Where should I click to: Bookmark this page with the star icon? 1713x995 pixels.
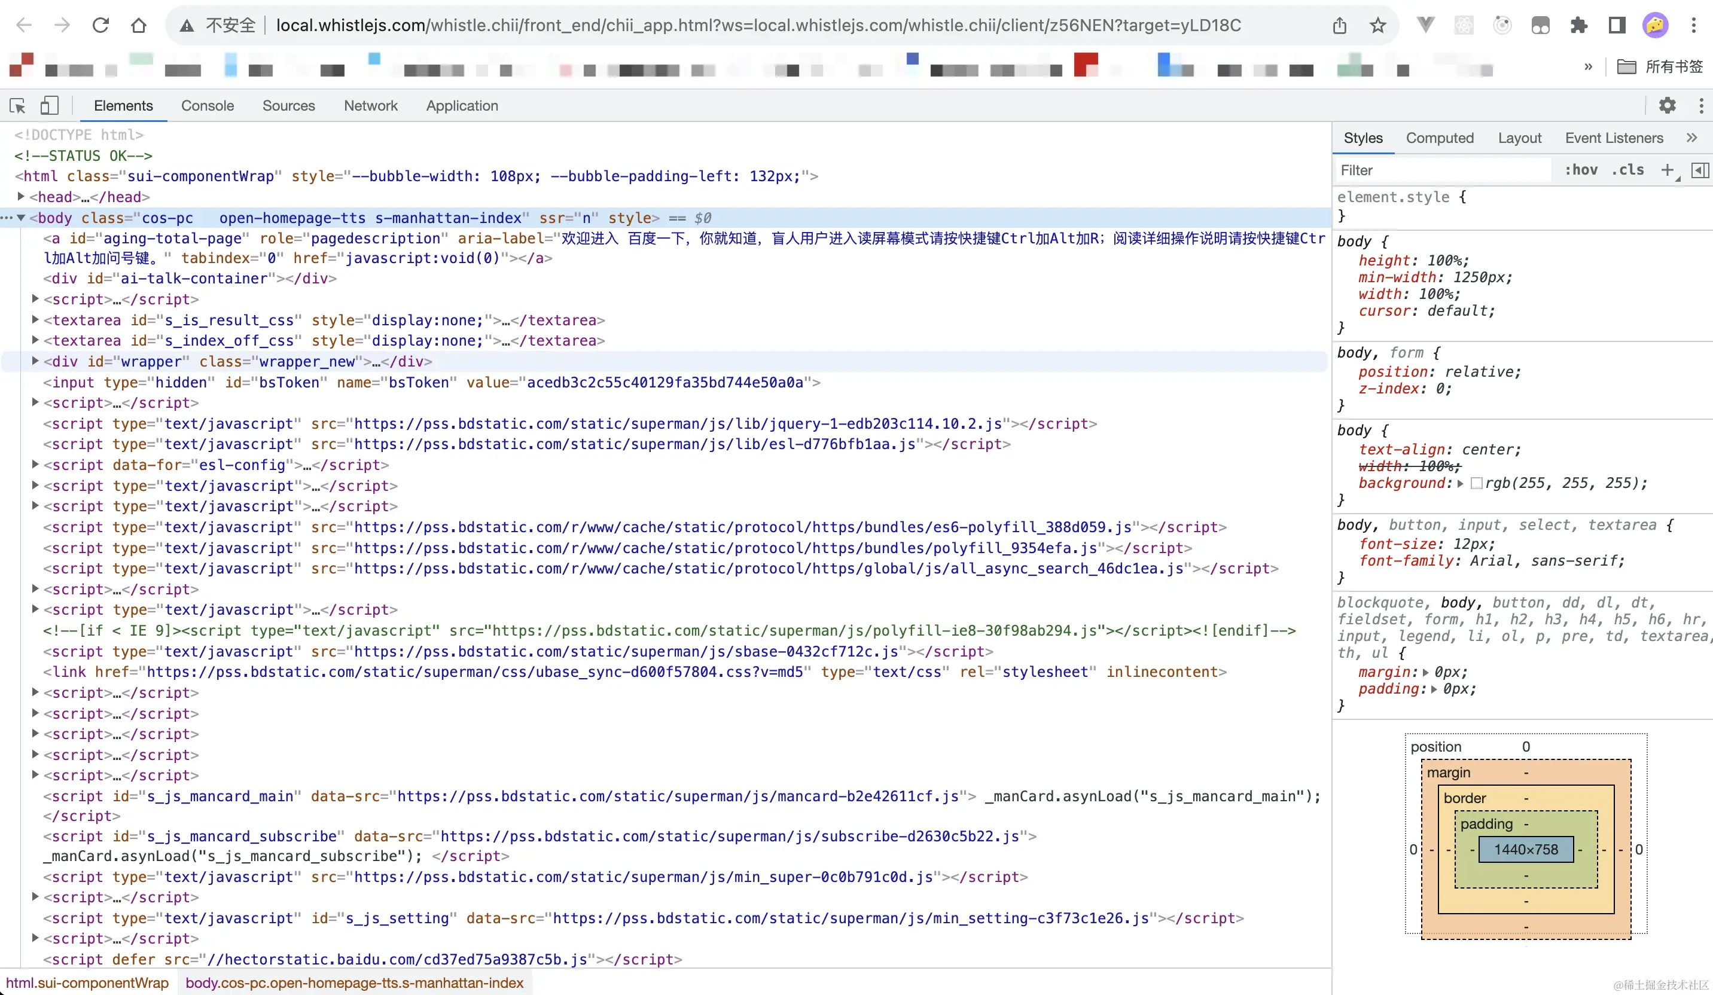(x=1378, y=26)
